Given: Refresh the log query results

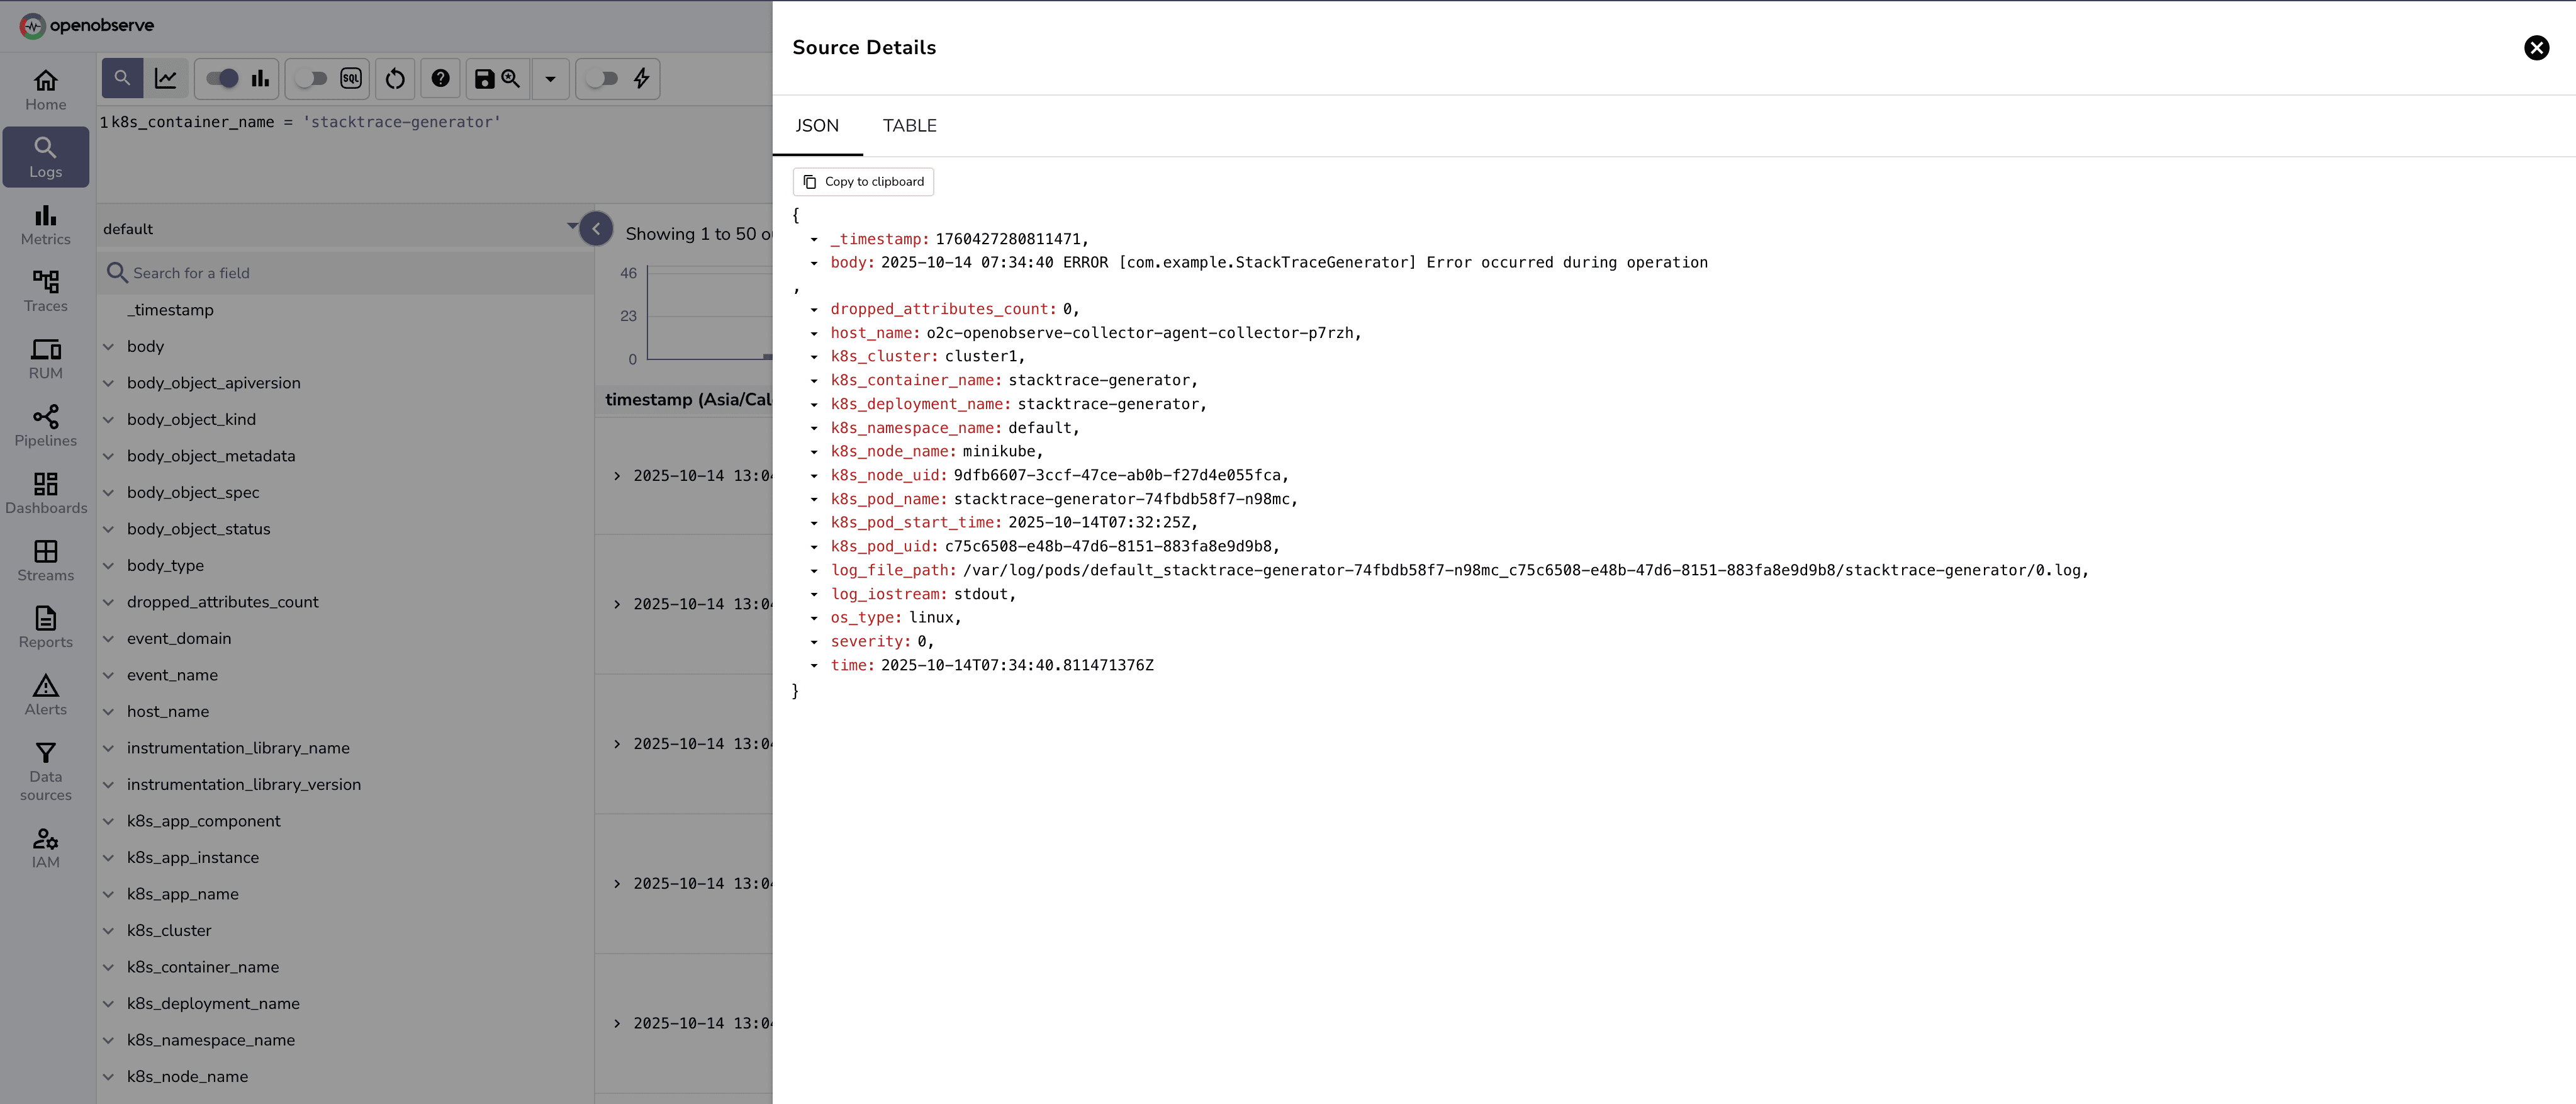Looking at the screenshot, I should [x=394, y=78].
